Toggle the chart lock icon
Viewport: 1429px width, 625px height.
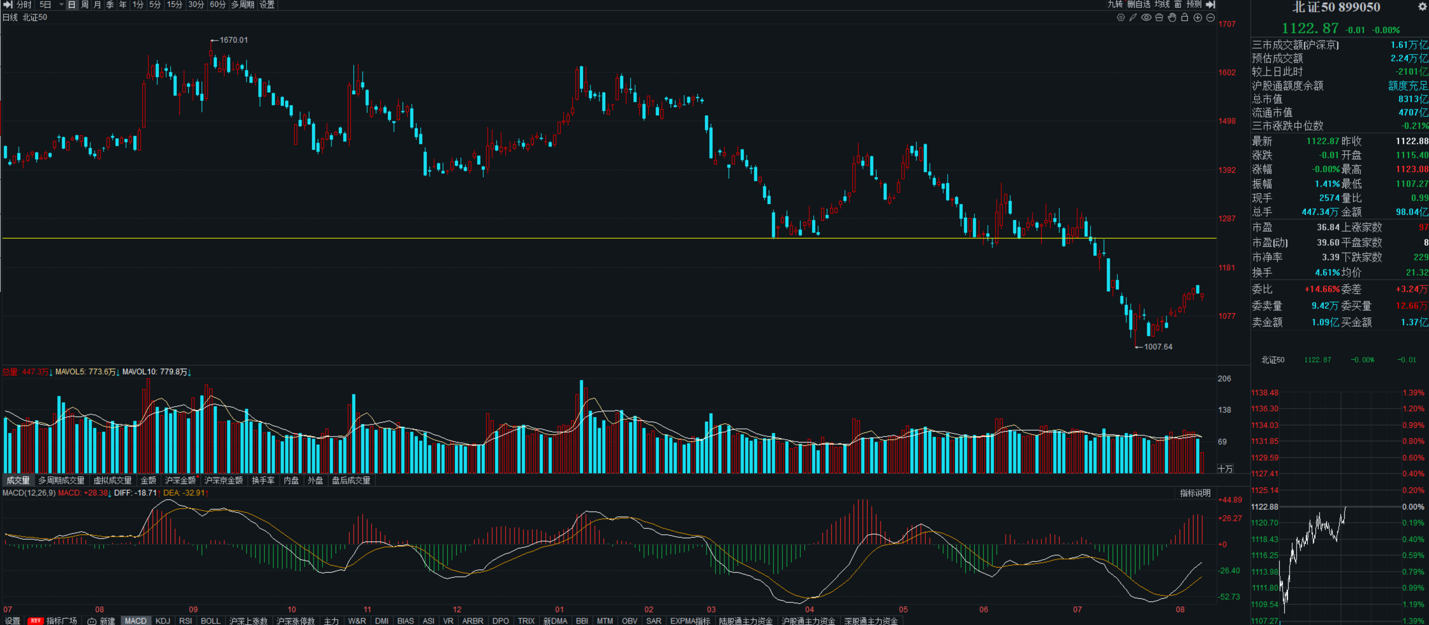[1184, 18]
